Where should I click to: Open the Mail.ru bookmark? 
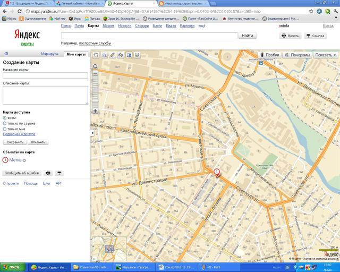pos(10,19)
